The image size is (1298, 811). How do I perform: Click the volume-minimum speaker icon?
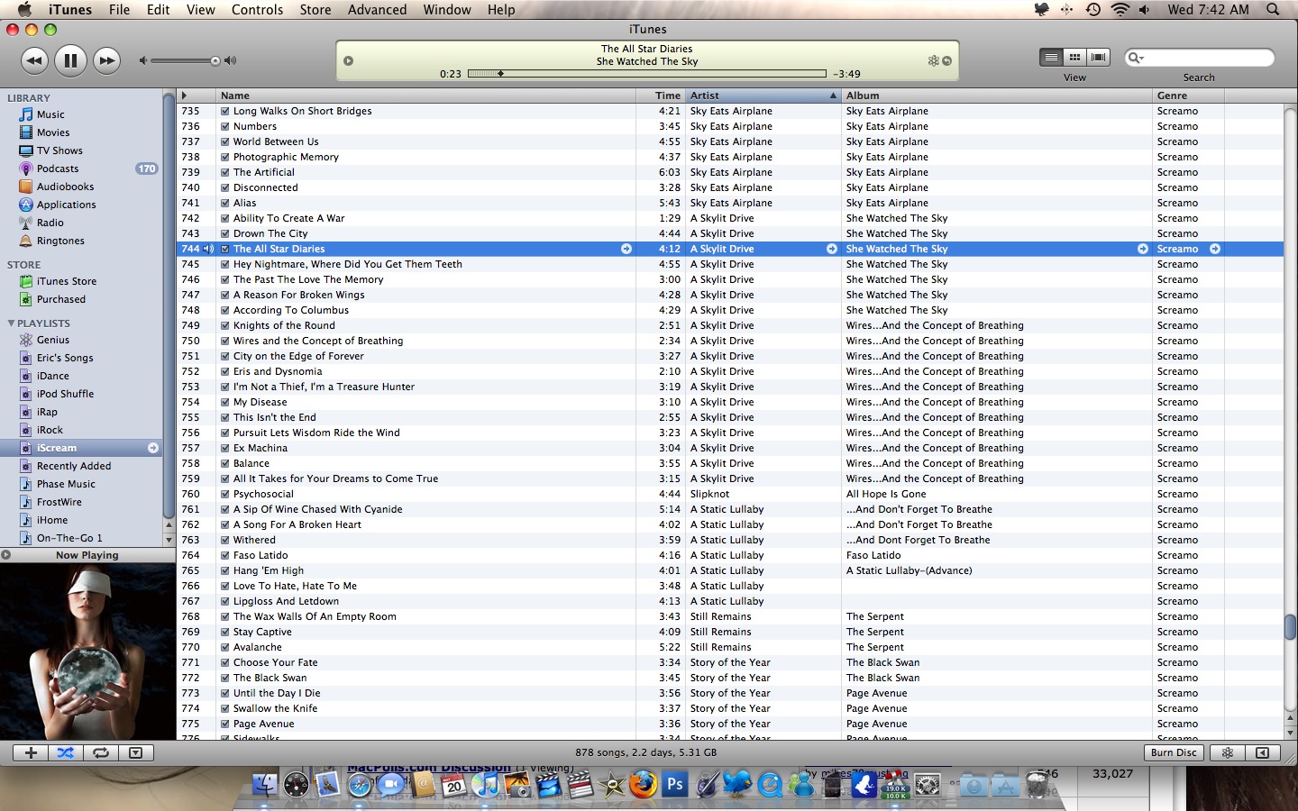[x=142, y=60]
